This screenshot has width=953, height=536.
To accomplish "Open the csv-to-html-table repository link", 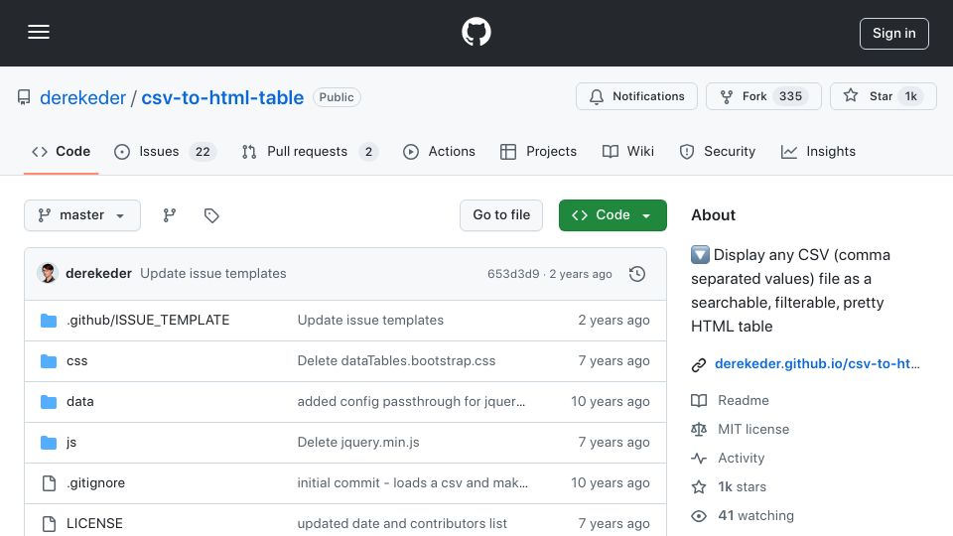I will pos(222,97).
